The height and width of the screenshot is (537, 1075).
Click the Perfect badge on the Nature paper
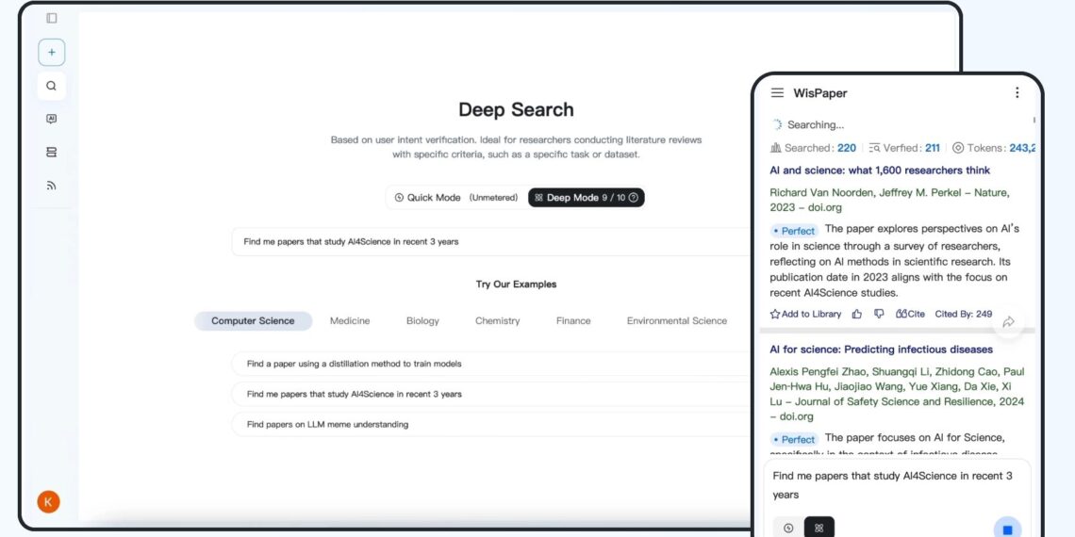click(x=794, y=231)
